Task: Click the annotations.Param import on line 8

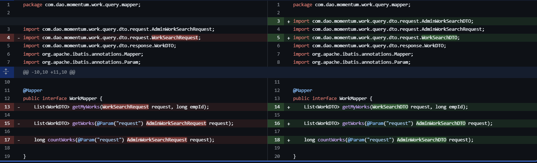Action: click(352, 62)
